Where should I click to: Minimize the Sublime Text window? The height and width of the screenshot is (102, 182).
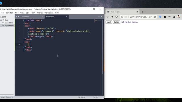coord(88,9)
